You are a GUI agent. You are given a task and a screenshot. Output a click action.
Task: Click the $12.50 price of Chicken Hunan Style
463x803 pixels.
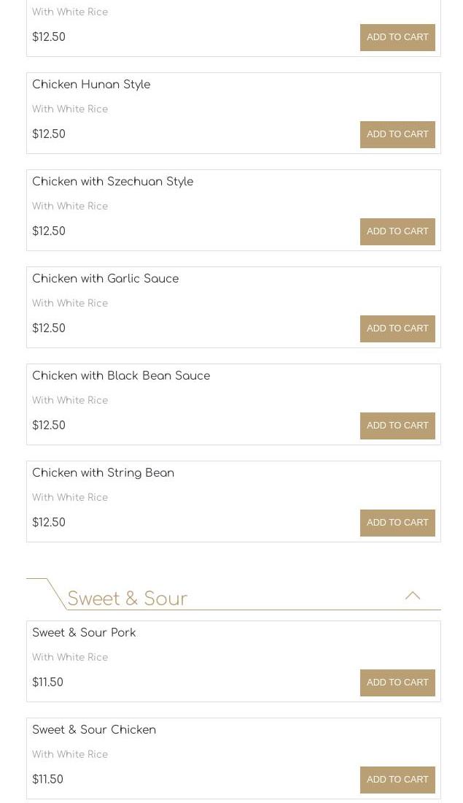[49, 134]
